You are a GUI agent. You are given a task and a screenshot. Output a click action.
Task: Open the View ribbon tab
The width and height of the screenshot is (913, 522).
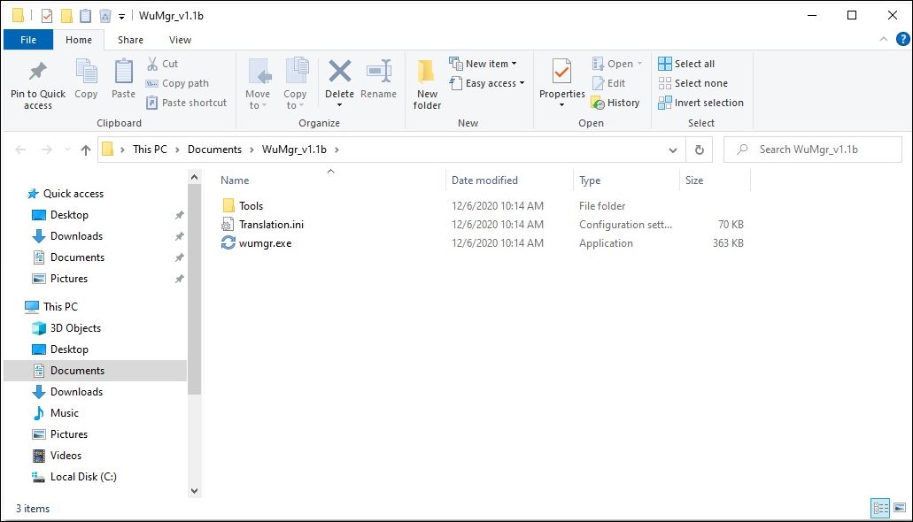pos(180,40)
